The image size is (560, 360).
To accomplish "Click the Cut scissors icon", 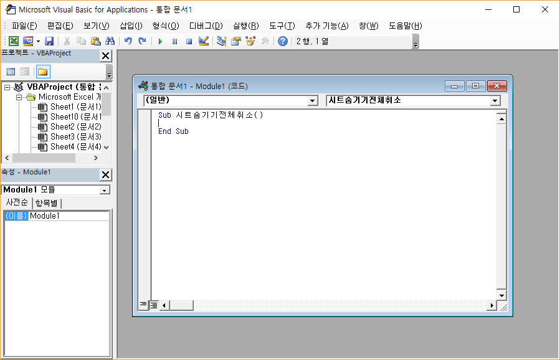I will pos(67,41).
